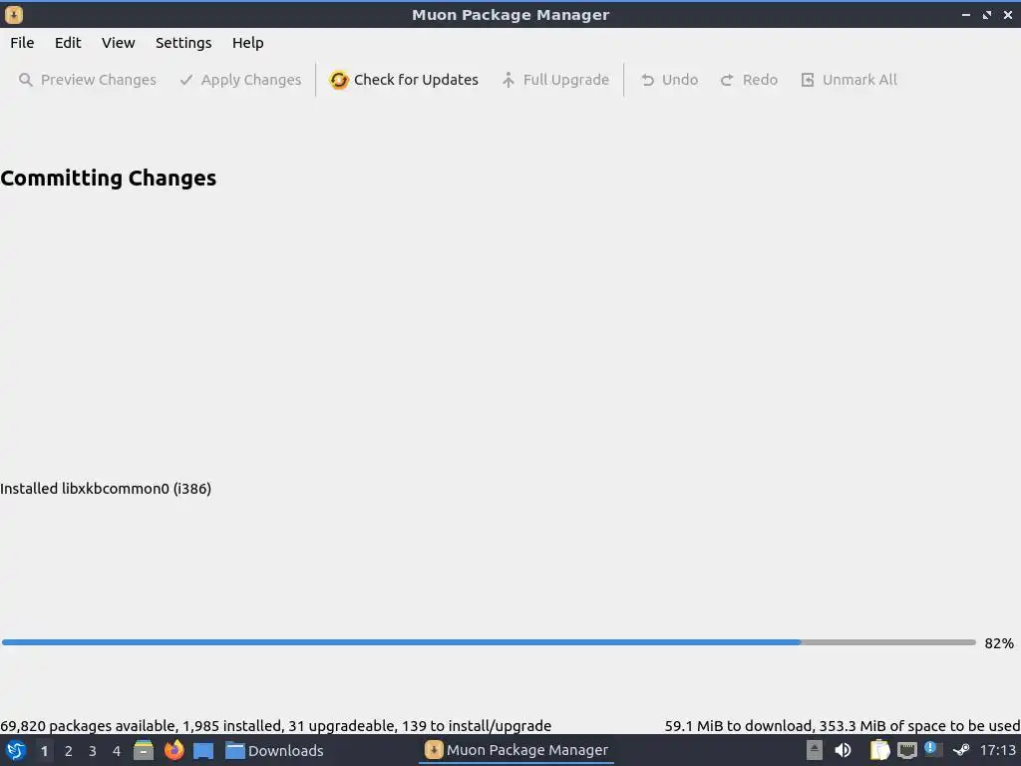Open the View menu

click(118, 43)
